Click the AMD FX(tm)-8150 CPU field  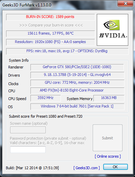pyautogui.click(x=77, y=91)
